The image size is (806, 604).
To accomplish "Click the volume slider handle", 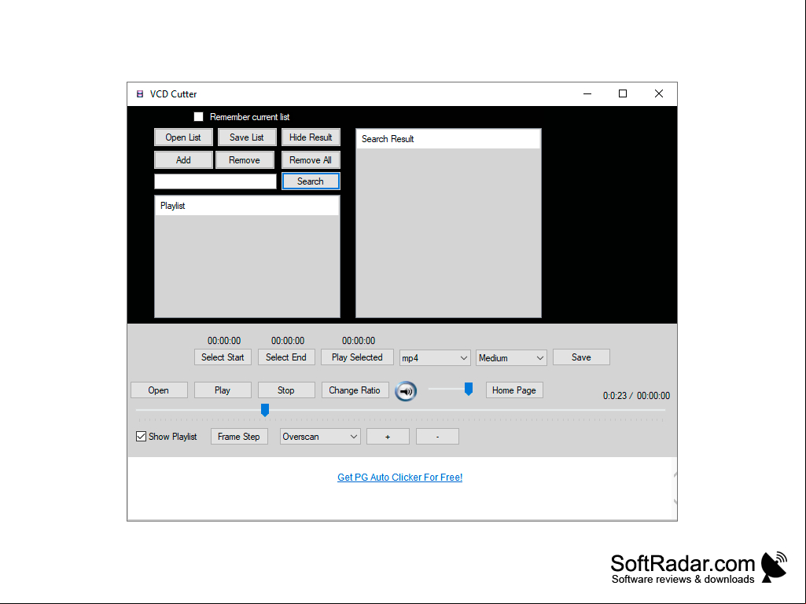I will [469, 389].
